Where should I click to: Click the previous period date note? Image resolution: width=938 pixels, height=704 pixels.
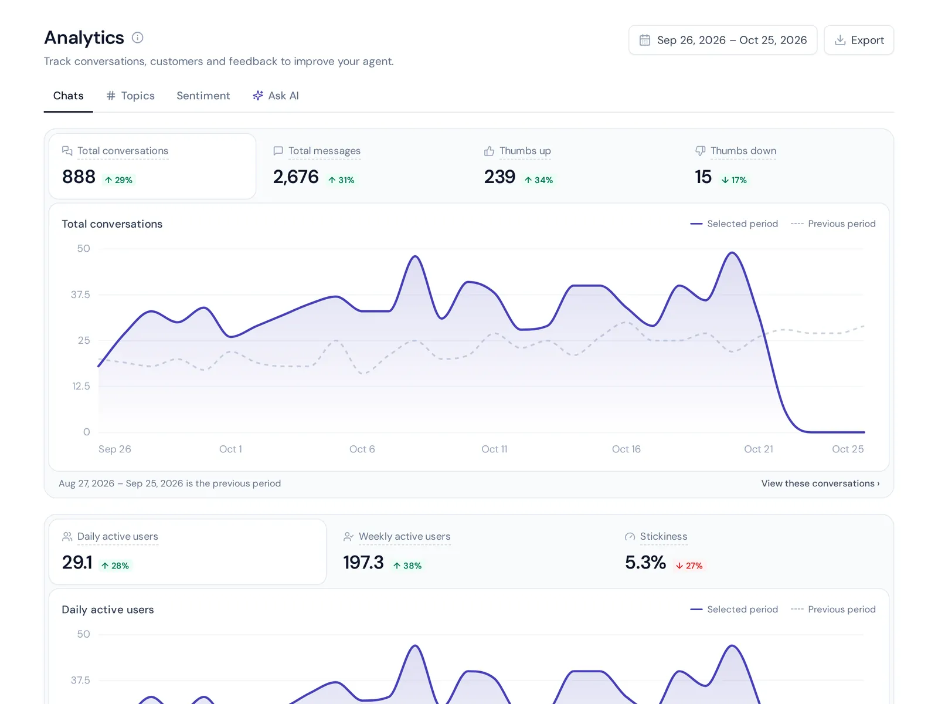click(170, 483)
